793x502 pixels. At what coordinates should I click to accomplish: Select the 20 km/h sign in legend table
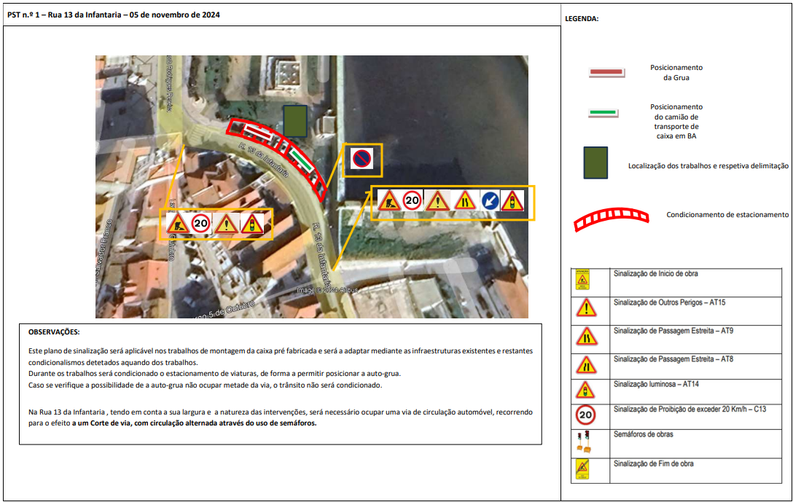[586, 415]
